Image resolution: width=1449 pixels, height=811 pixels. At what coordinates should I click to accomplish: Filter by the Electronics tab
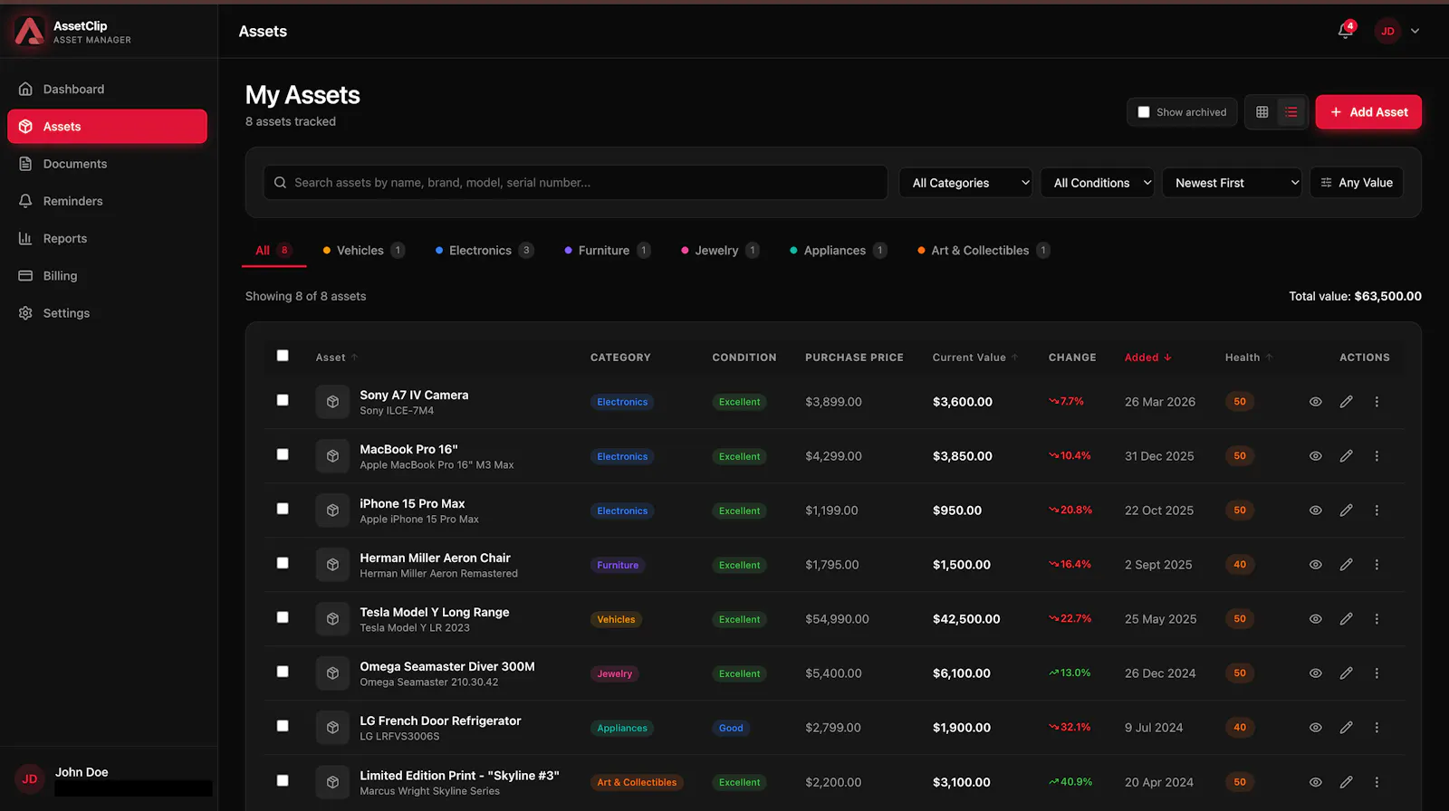(484, 251)
